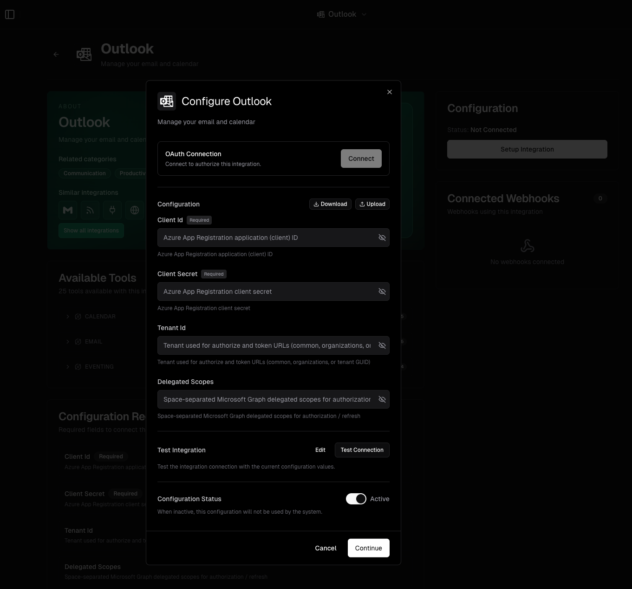632x589 pixels.
Task: Click the Required badge beside Client Id label
Action: pos(199,220)
